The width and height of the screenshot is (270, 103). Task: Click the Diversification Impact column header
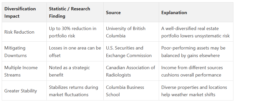click(24, 12)
